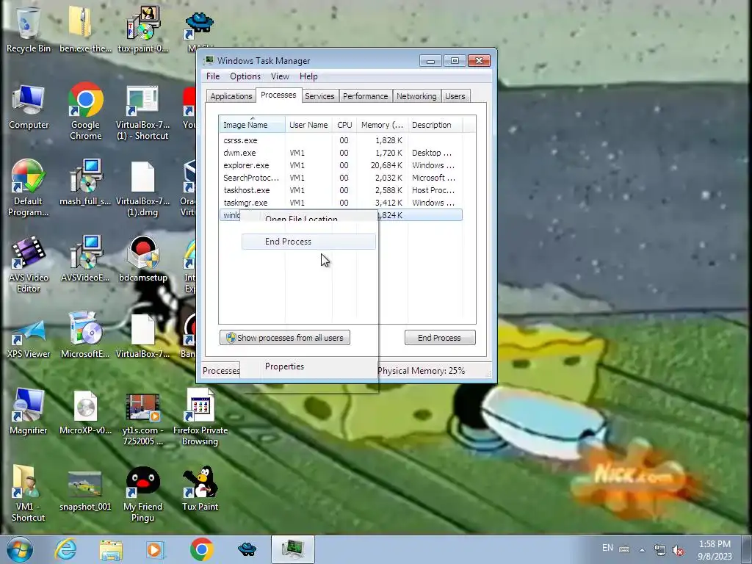Select the MicrosoftE... installer icon
The width and height of the screenshot is (752, 564).
(x=85, y=336)
